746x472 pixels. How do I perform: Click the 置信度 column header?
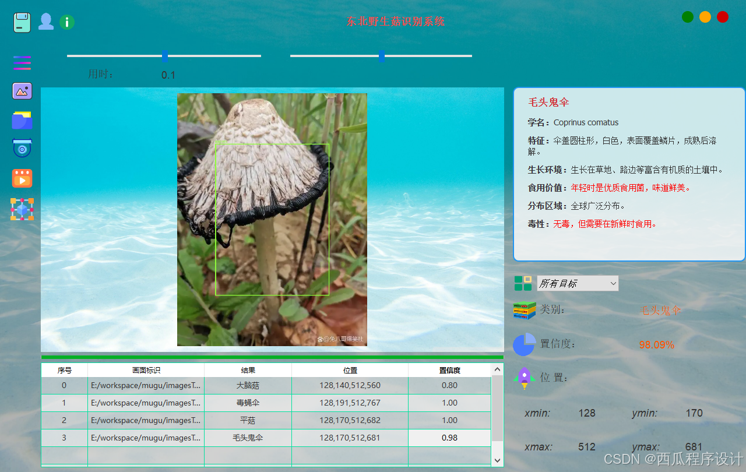point(450,370)
